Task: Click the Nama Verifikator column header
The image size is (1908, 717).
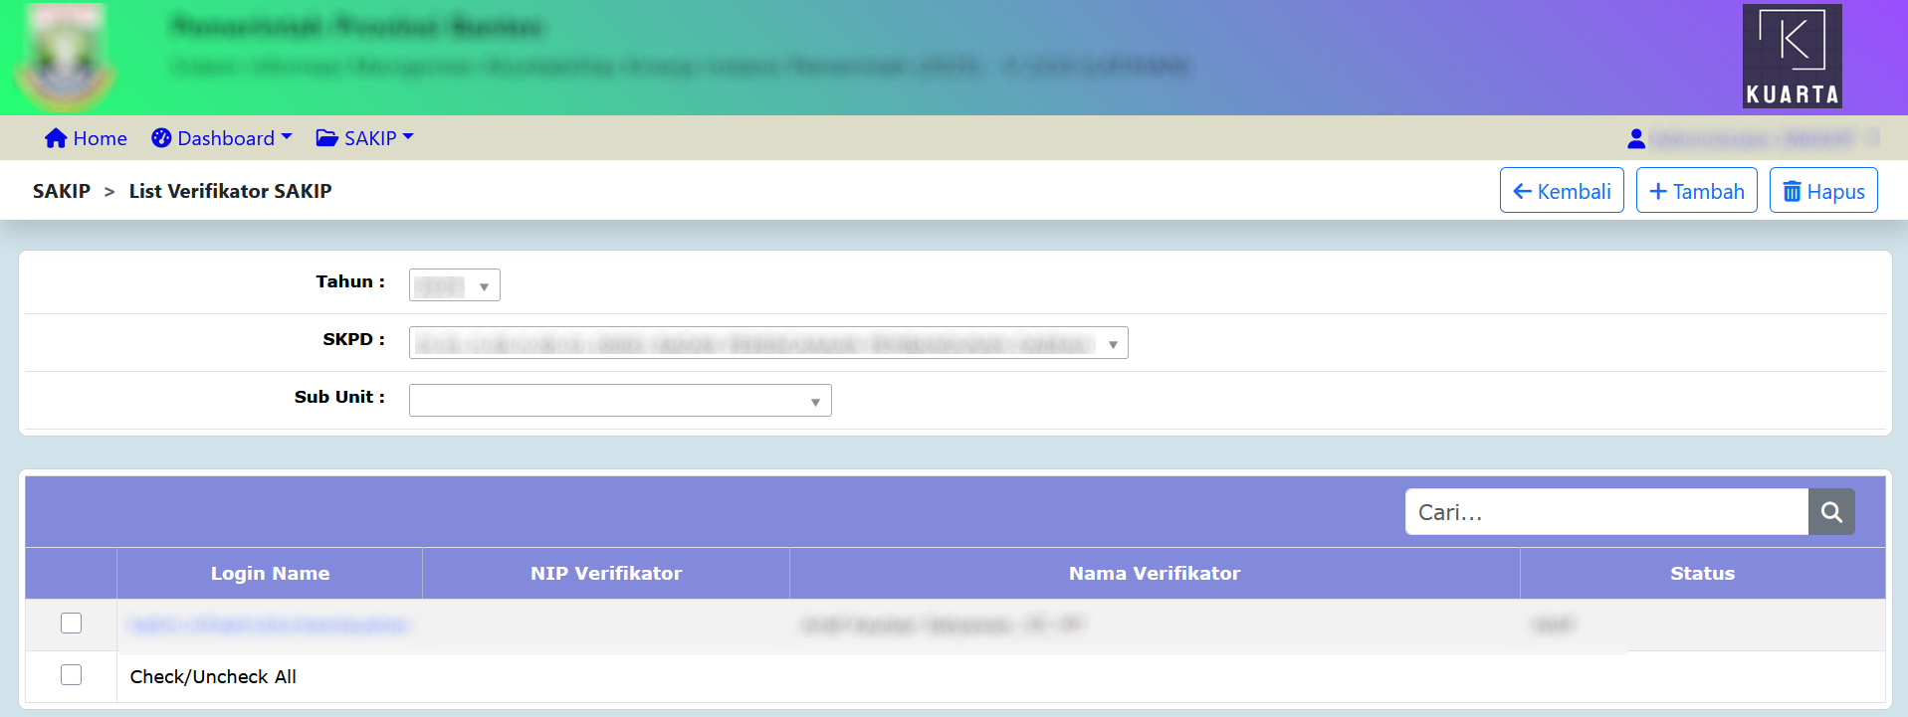Action: click(x=1155, y=573)
